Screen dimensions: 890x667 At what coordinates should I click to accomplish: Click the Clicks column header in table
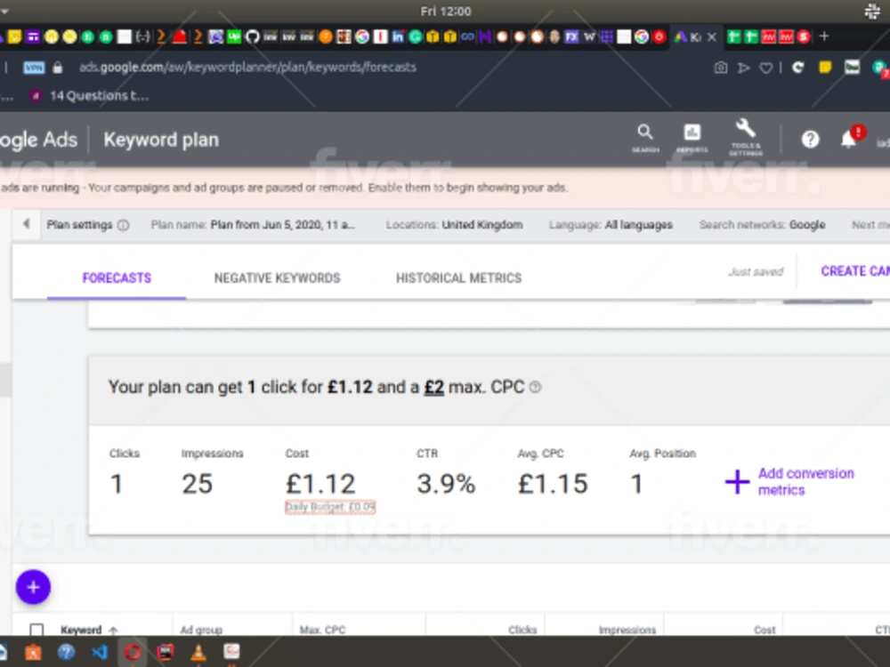[522, 630]
